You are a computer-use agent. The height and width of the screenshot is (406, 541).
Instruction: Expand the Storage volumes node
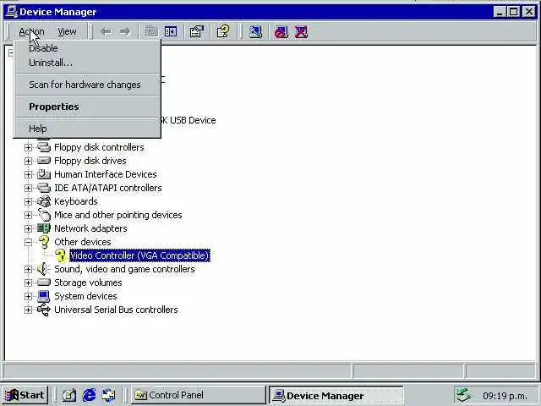(x=28, y=283)
